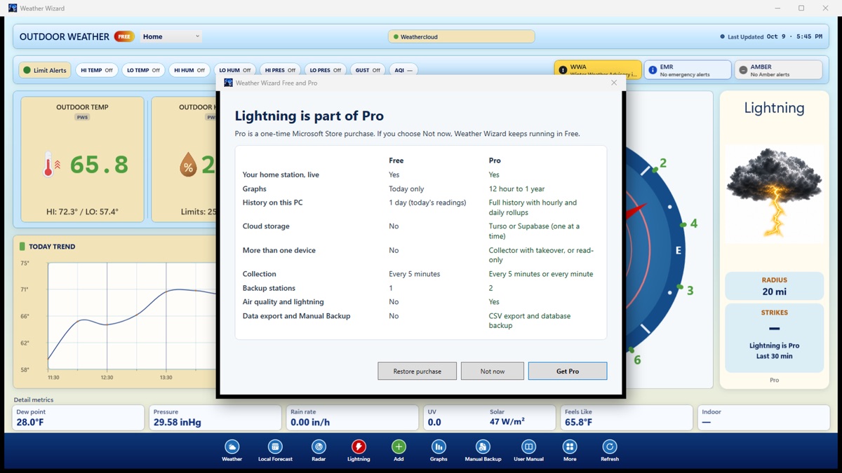Click the STRIKES Lightning is Pro tile
842x473 pixels.
pyautogui.click(x=774, y=337)
